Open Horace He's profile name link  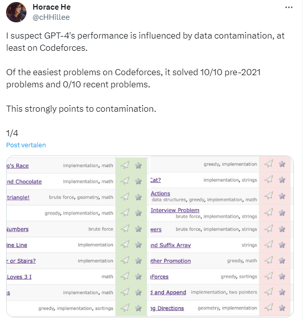tap(50, 7)
